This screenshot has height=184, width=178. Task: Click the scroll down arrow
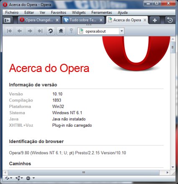[173, 167]
